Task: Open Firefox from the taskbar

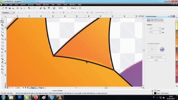Action: click(x=36, y=97)
